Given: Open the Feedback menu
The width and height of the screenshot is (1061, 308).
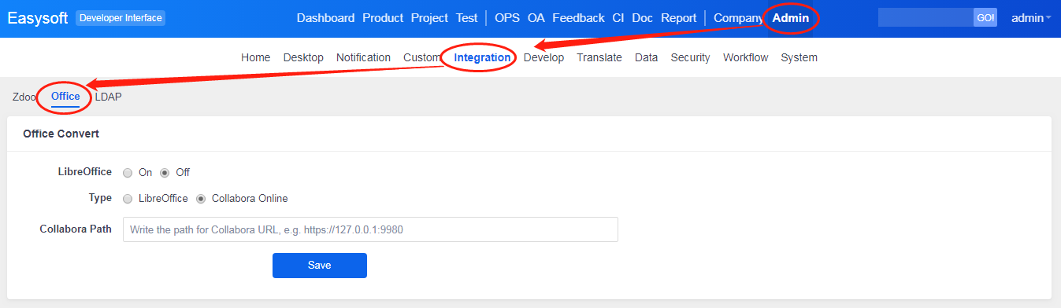Looking at the screenshot, I should [x=578, y=18].
